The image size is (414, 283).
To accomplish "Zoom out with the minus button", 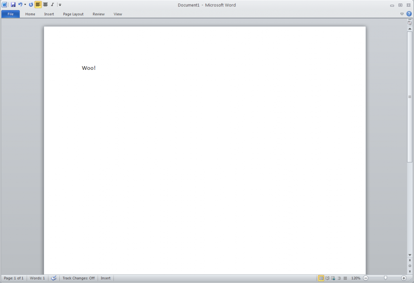I will pos(365,278).
